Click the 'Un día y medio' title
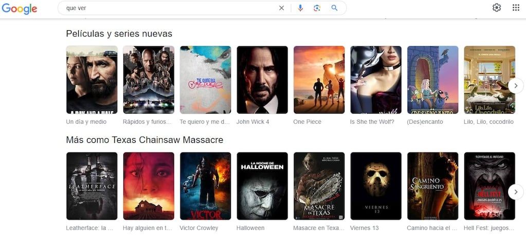This screenshot has width=526, height=240. (x=86, y=122)
